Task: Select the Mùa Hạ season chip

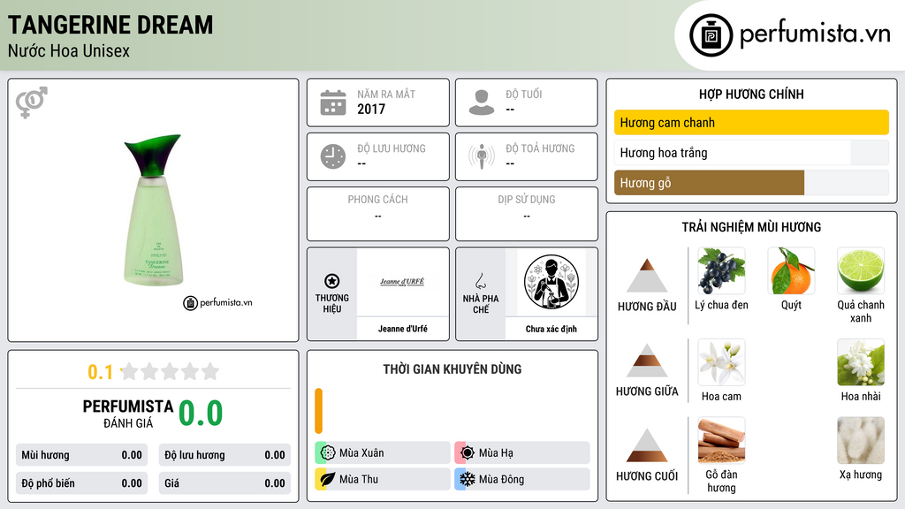Action: coord(522,453)
